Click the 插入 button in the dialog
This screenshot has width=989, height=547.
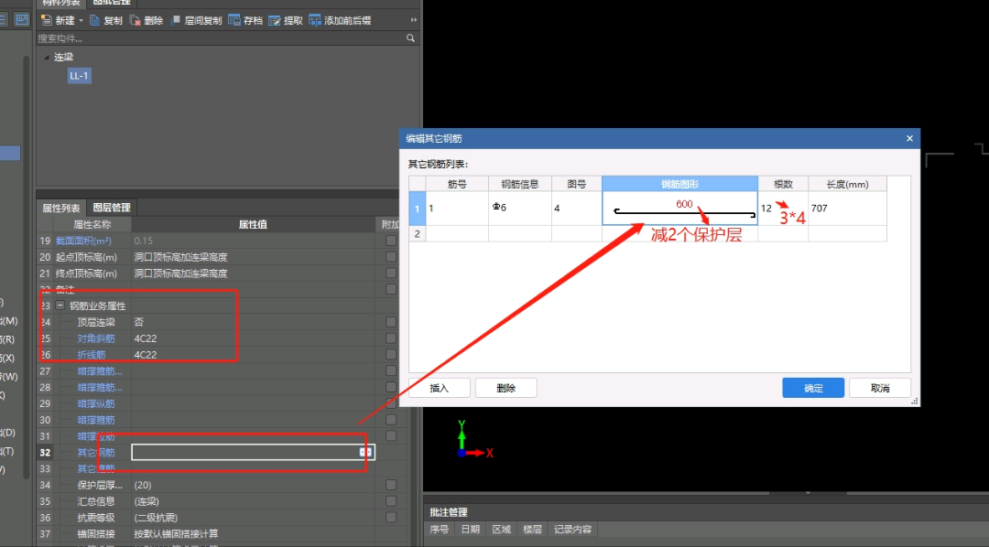(x=439, y=388)
